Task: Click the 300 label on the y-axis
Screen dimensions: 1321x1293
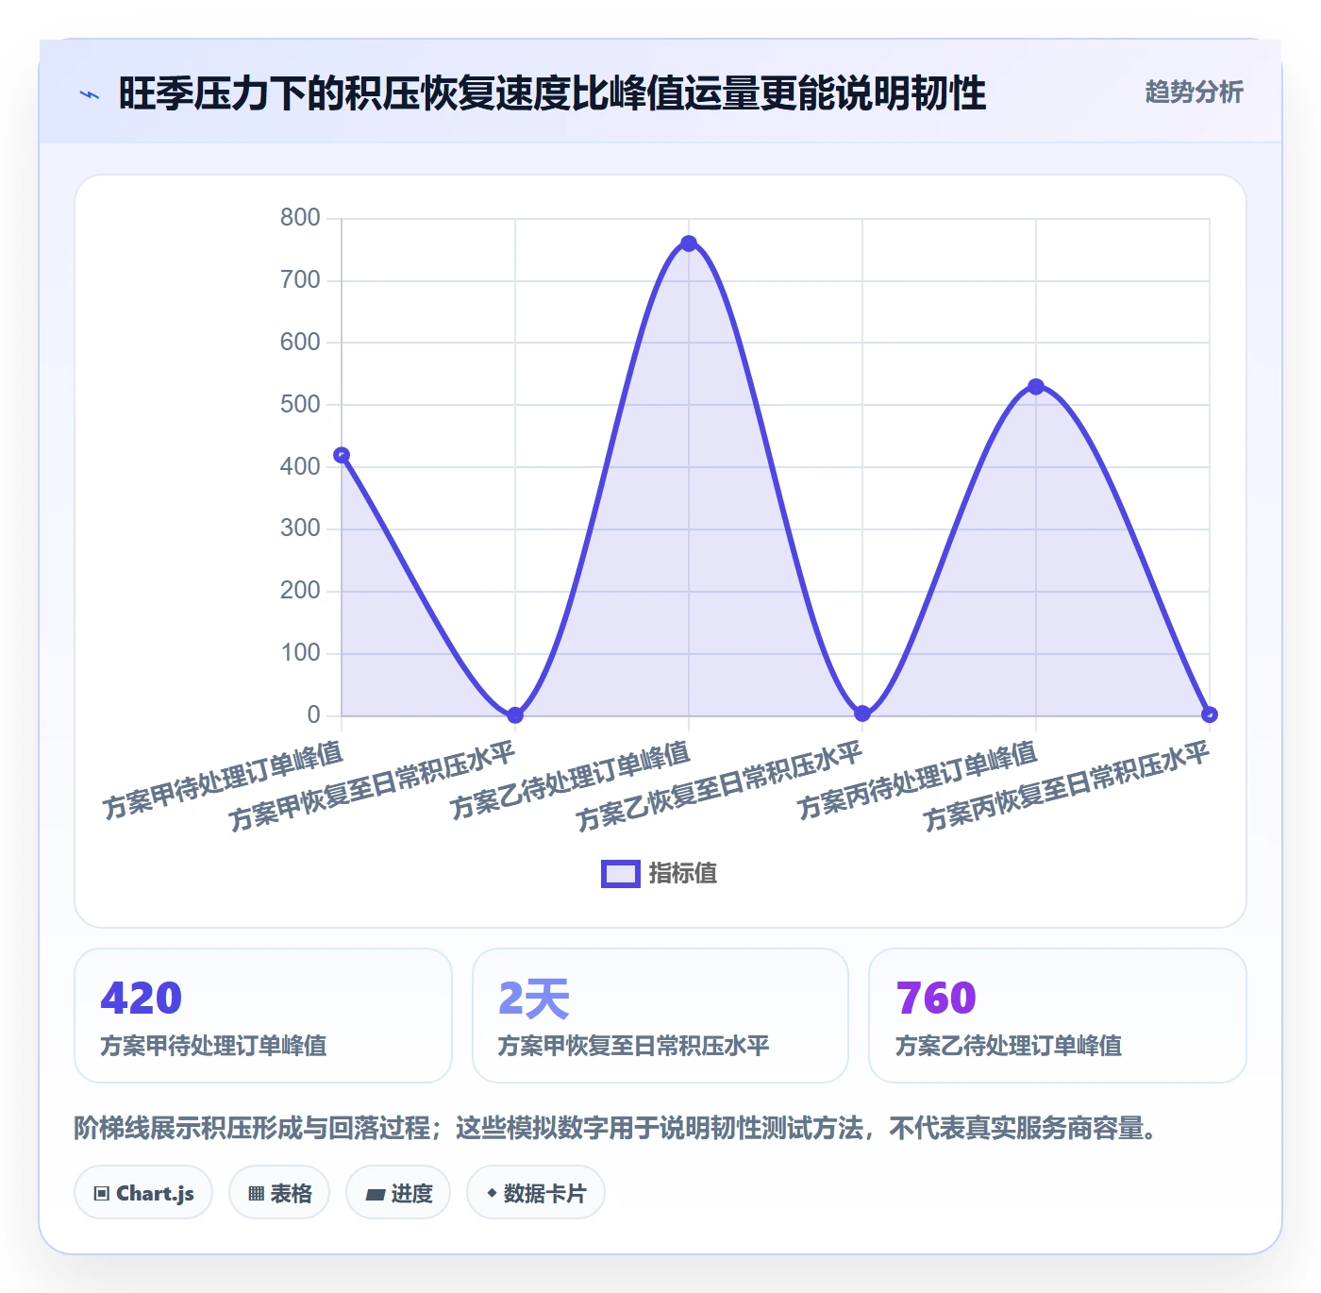Action: (300, 529)
